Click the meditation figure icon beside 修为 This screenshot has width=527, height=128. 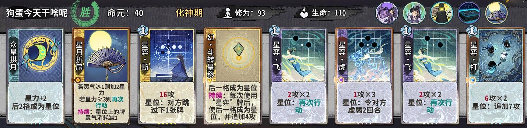(227, 13)
